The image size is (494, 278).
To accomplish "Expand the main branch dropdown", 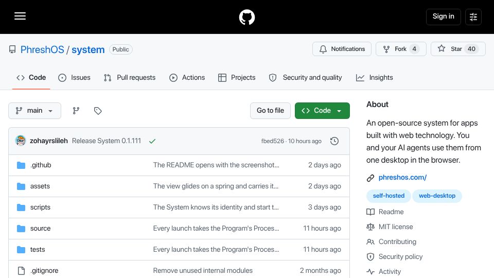I will point(34,111).
